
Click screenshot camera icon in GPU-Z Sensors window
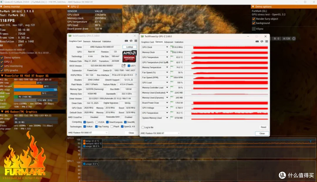pyautogui.click(x=257, y=41)
